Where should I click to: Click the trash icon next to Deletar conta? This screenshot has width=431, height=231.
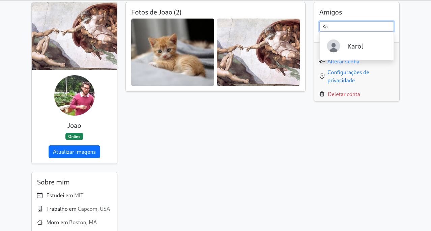pyautogui.click(x=322, y=94)
